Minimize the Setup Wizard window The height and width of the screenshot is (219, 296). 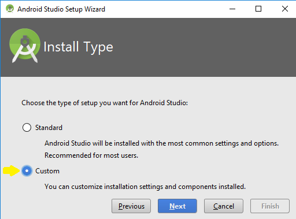pos(232,9)
